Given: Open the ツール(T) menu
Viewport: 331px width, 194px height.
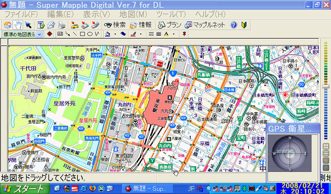Looking at the screenshot, I should coord(171,15).
